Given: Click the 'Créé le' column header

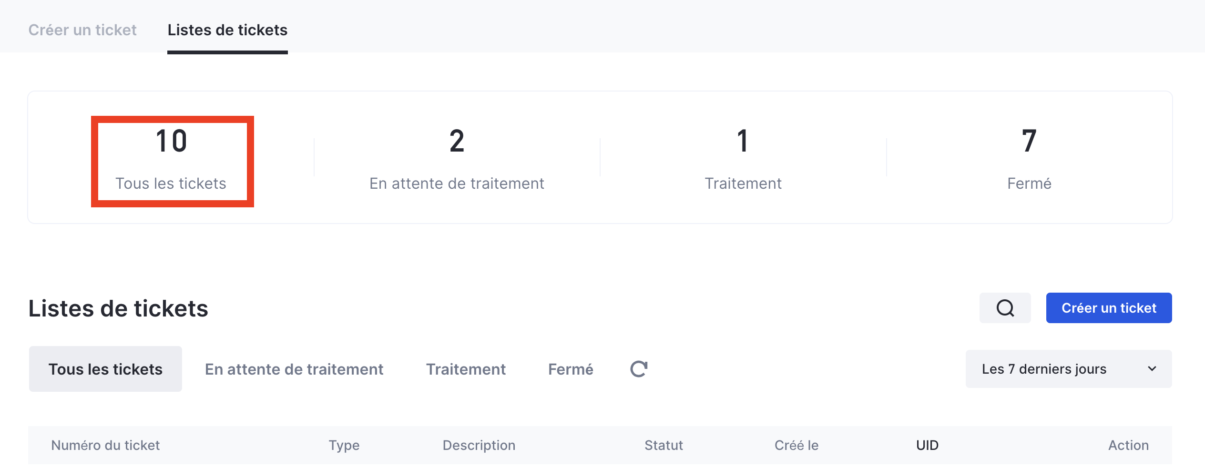Looking at the screenshot, I should 796,445.
